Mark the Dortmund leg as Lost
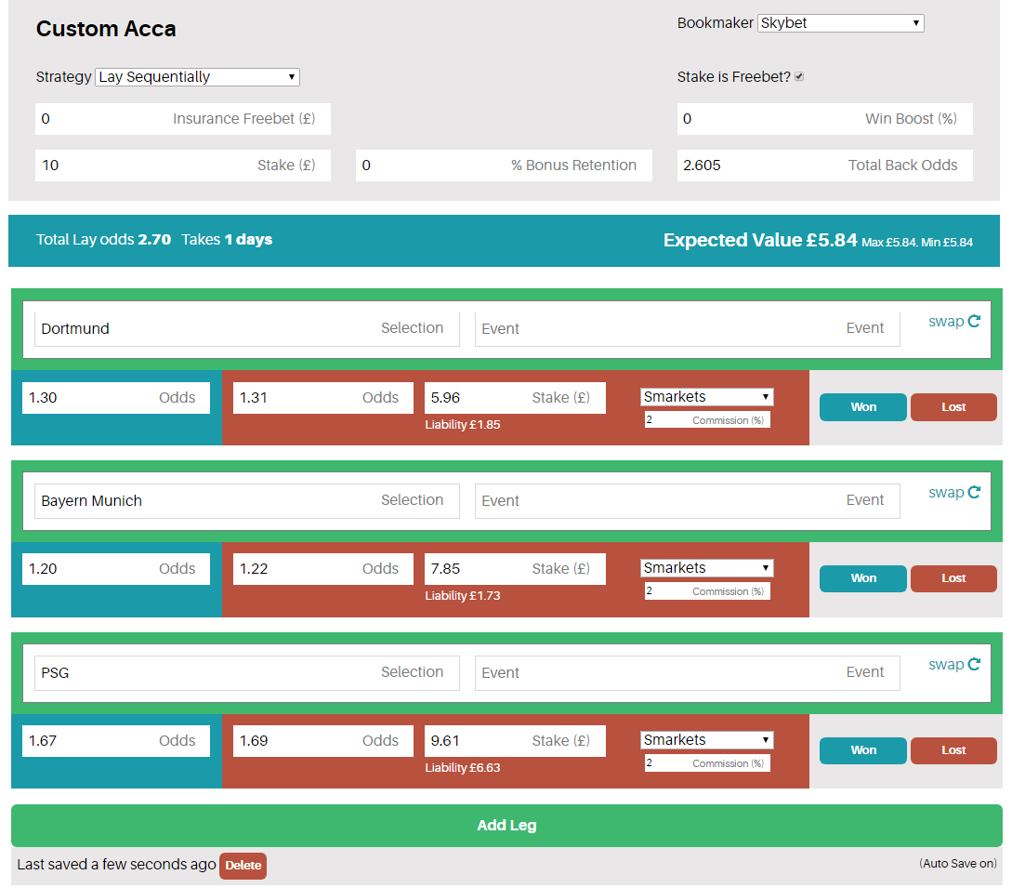 (953, 407)
